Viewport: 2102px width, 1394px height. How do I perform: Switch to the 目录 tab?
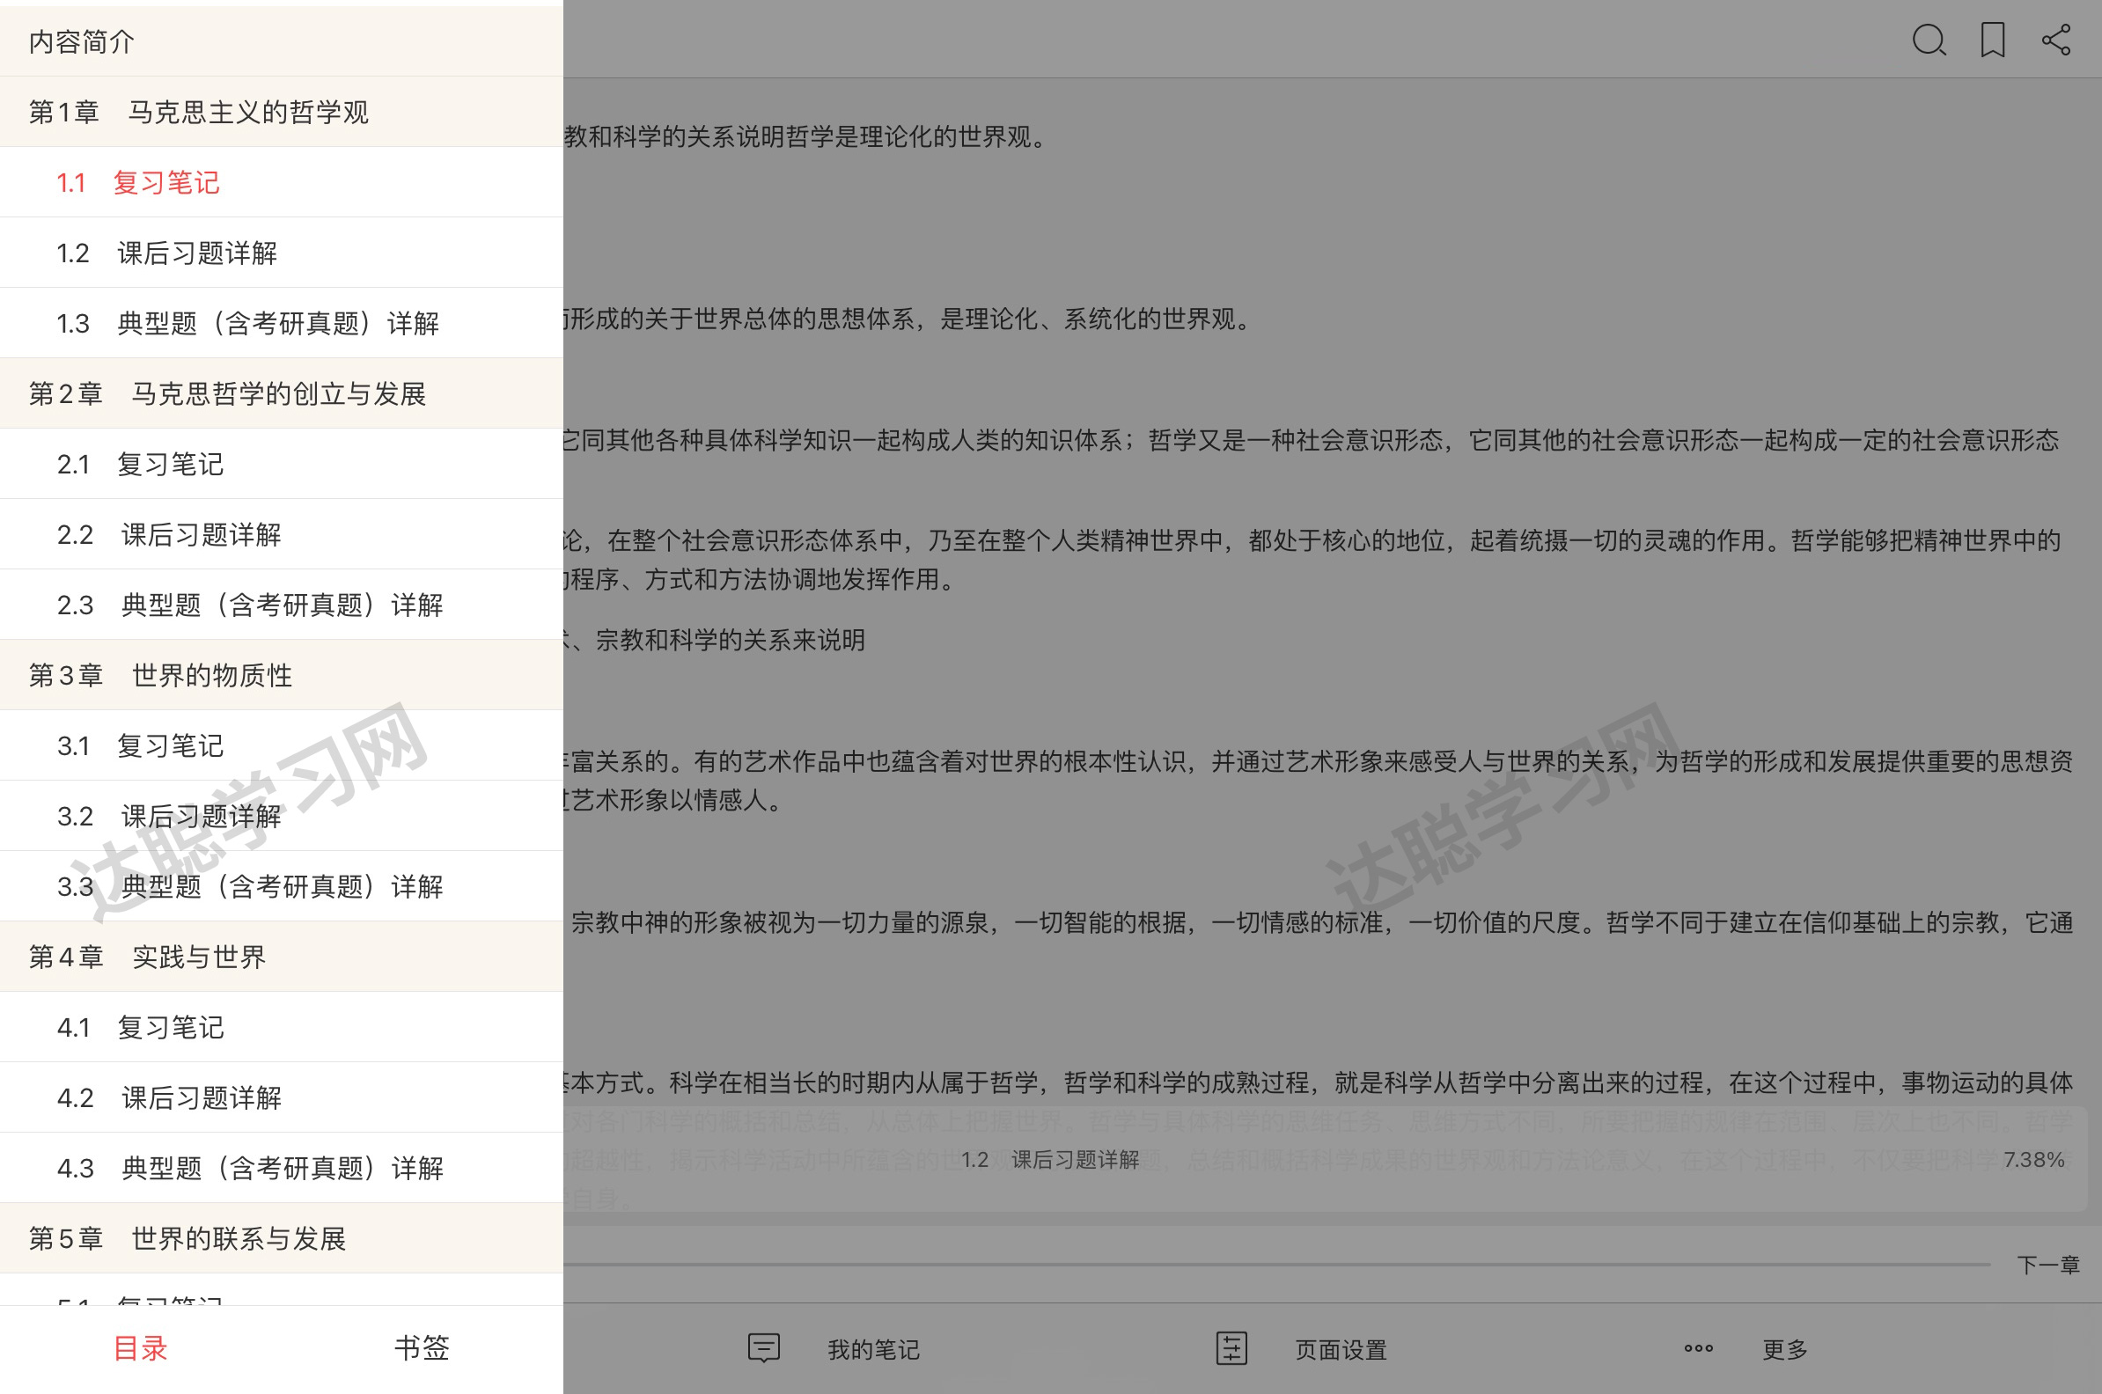pos(141,1347)
